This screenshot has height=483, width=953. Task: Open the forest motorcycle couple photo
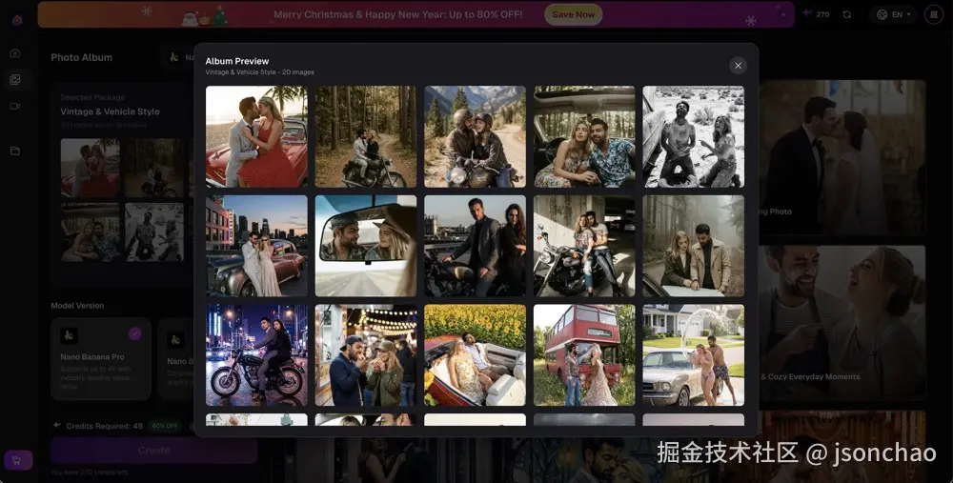click(x=366, y=136)
